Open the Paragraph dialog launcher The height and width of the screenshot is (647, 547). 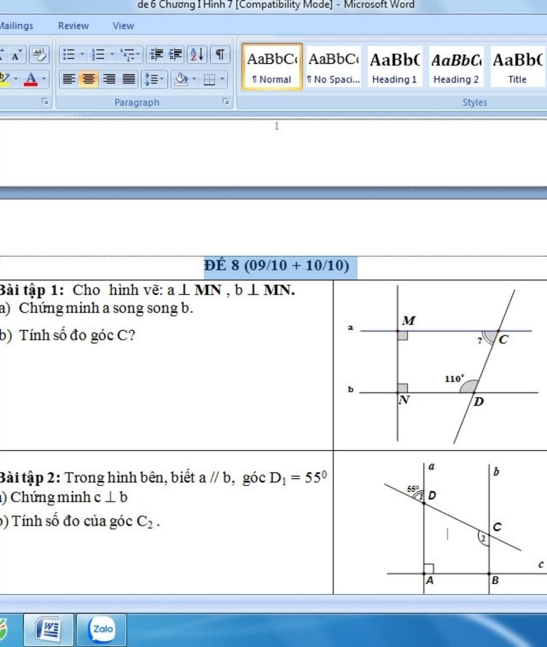(x=226, y=101)
